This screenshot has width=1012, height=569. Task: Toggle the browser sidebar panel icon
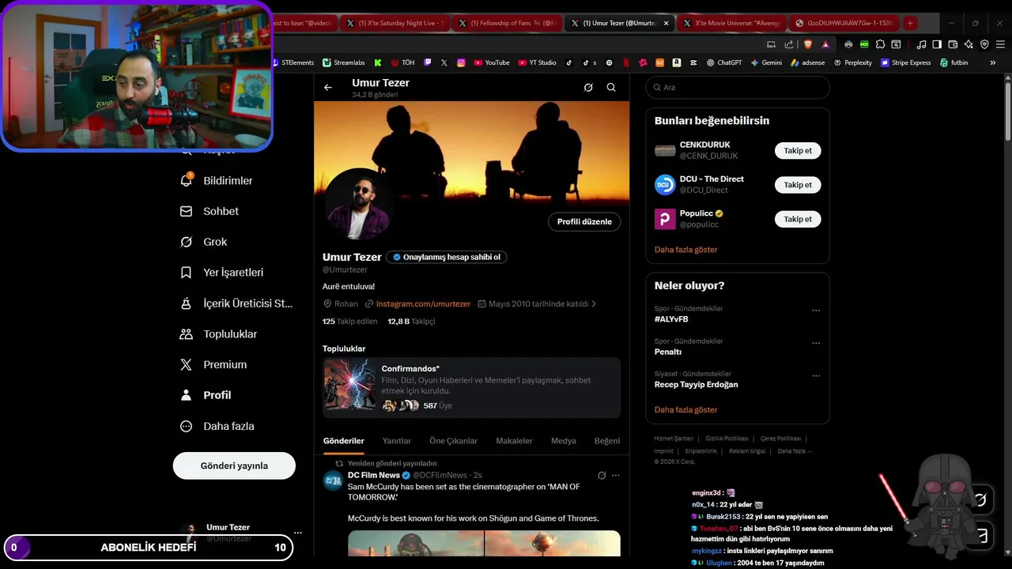[937, 44]
